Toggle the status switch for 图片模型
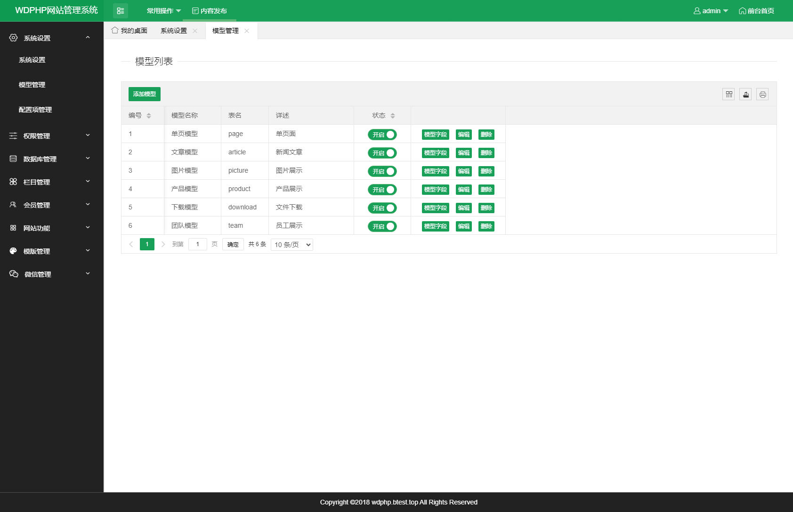 coord(382,171)
